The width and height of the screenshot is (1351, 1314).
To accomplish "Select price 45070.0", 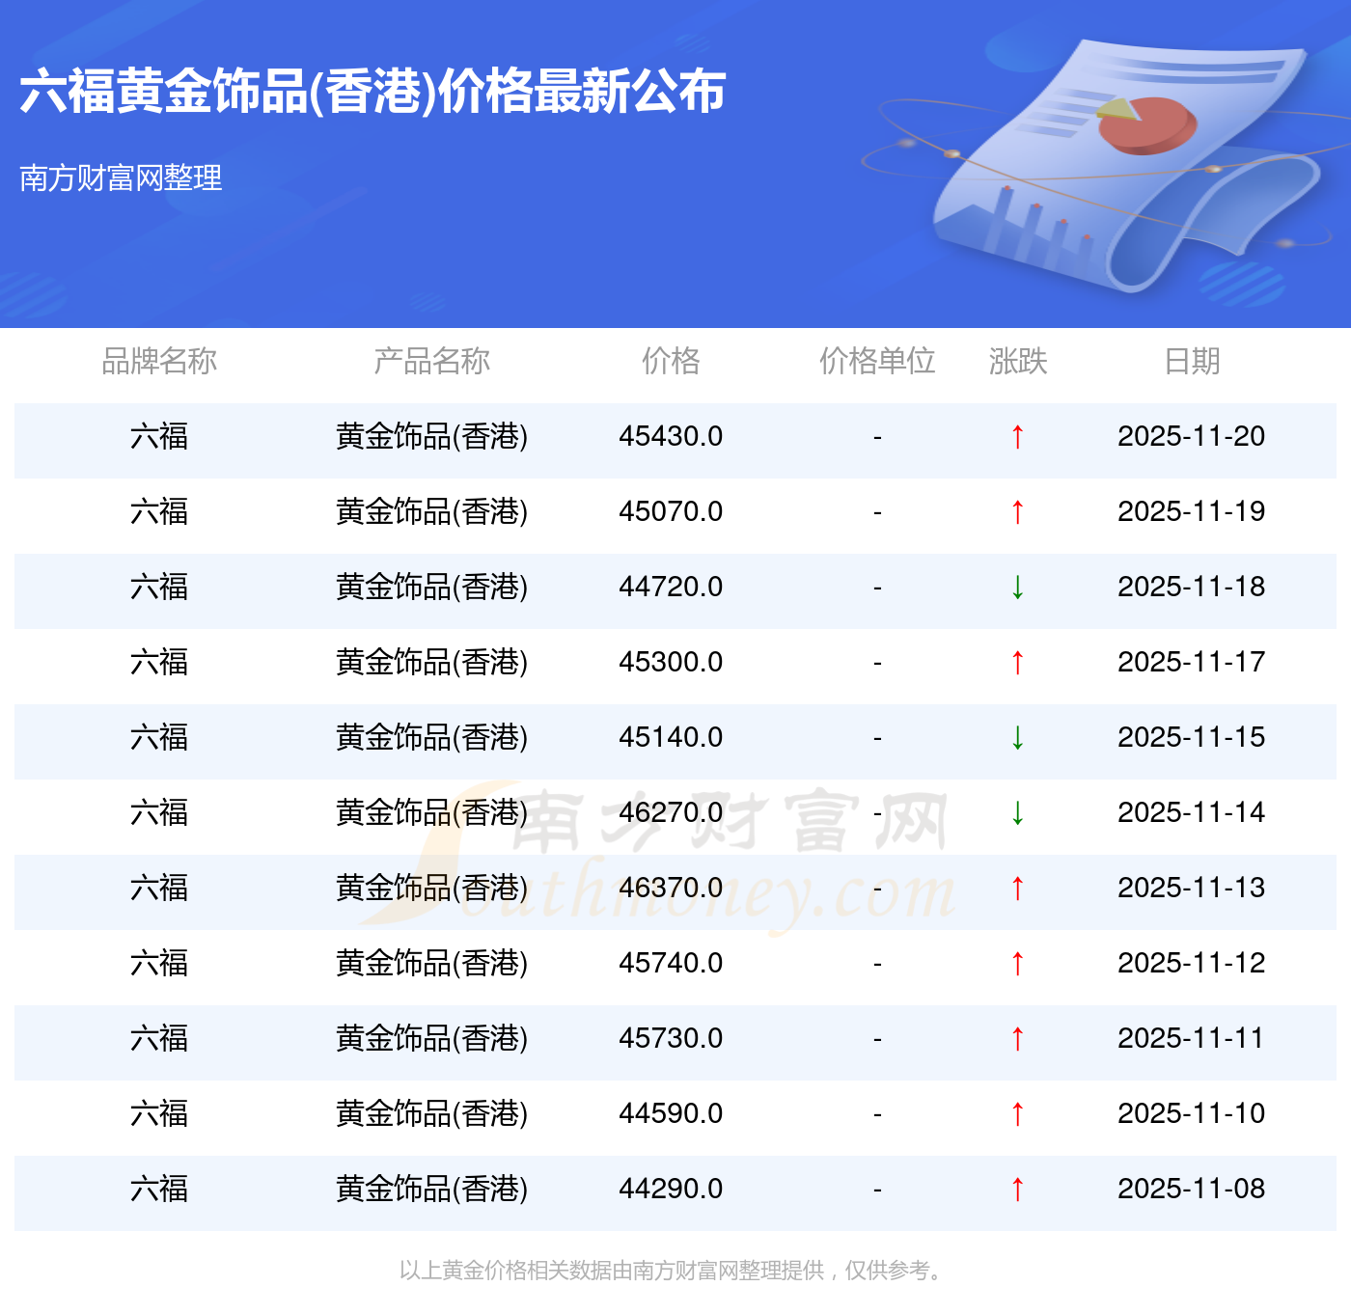I will [671, 511].
